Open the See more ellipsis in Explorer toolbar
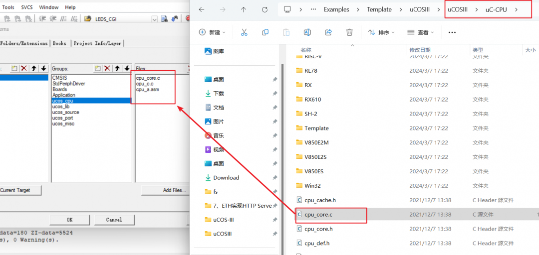Viewport: 539px width, 255px height. click(452, 32)
